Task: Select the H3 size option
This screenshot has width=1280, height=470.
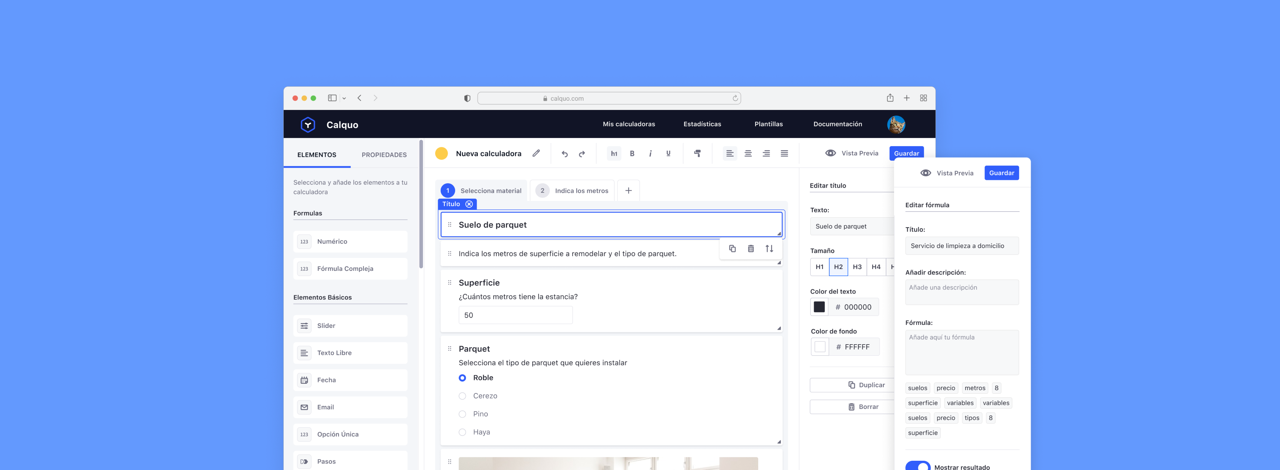Action: pos(857,267)
